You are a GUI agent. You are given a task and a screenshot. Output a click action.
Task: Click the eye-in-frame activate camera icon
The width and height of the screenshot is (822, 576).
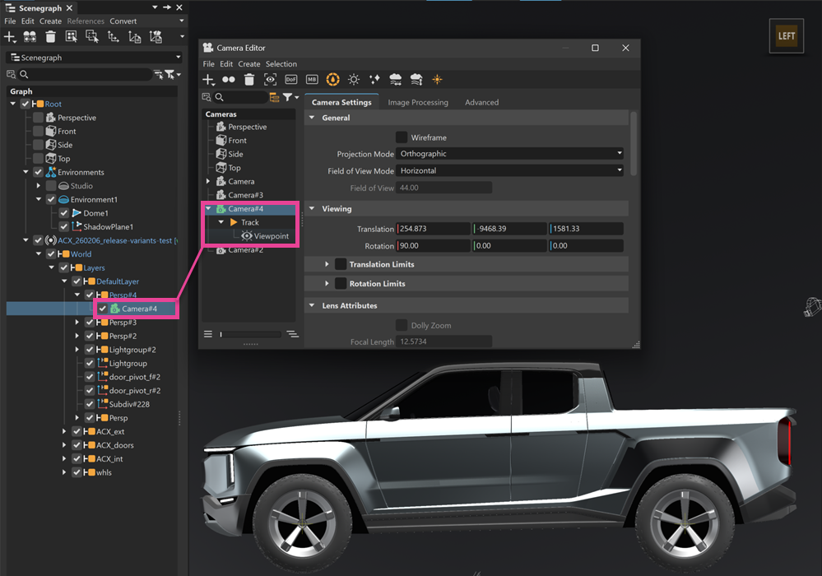270,80
